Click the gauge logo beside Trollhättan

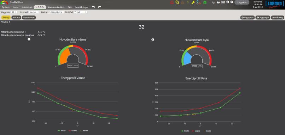coord(4,2)
